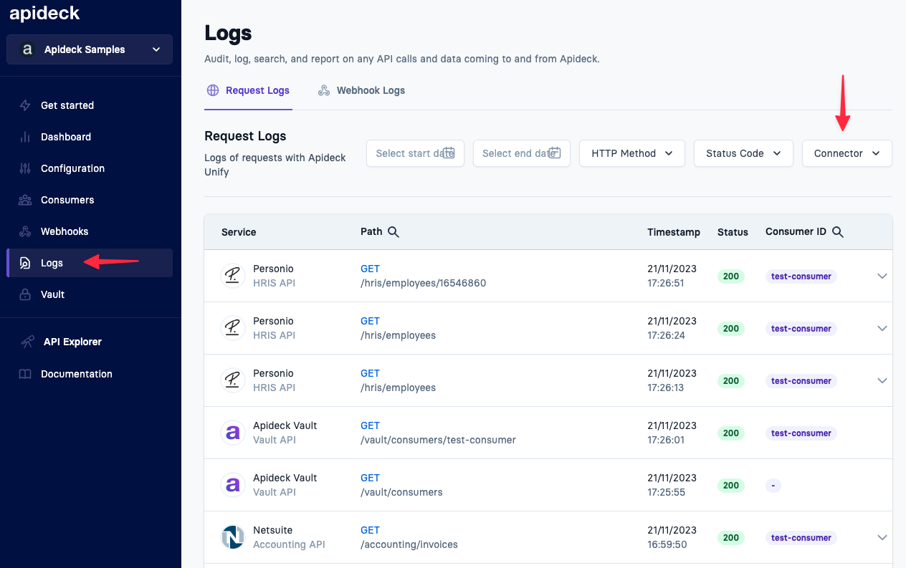This screenshot has height=568, width=906.
Task: Click Apideck Vault logo in 17:26:01 row
Action: pyautogui.click(x=232, y=433)
